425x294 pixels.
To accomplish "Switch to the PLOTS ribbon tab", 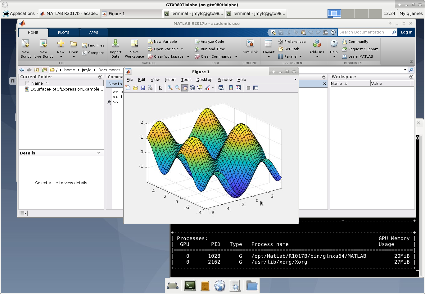I will click(64, 33).
